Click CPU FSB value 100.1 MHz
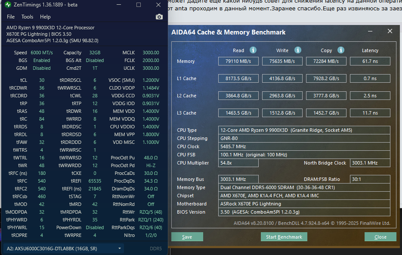 coord(304,155)
